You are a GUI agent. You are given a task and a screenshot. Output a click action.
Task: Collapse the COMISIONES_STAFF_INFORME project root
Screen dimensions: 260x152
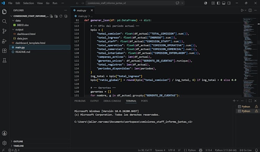point(11,16)
